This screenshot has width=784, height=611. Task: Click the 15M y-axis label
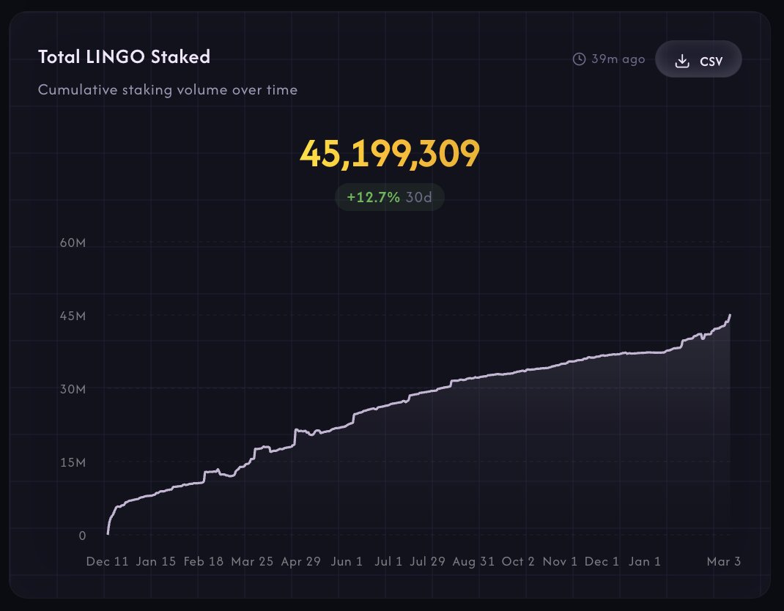(73, 462)
